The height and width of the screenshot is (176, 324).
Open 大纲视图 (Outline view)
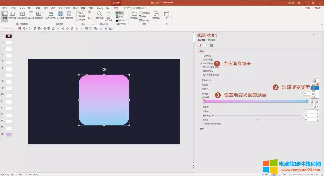[12, 14]
